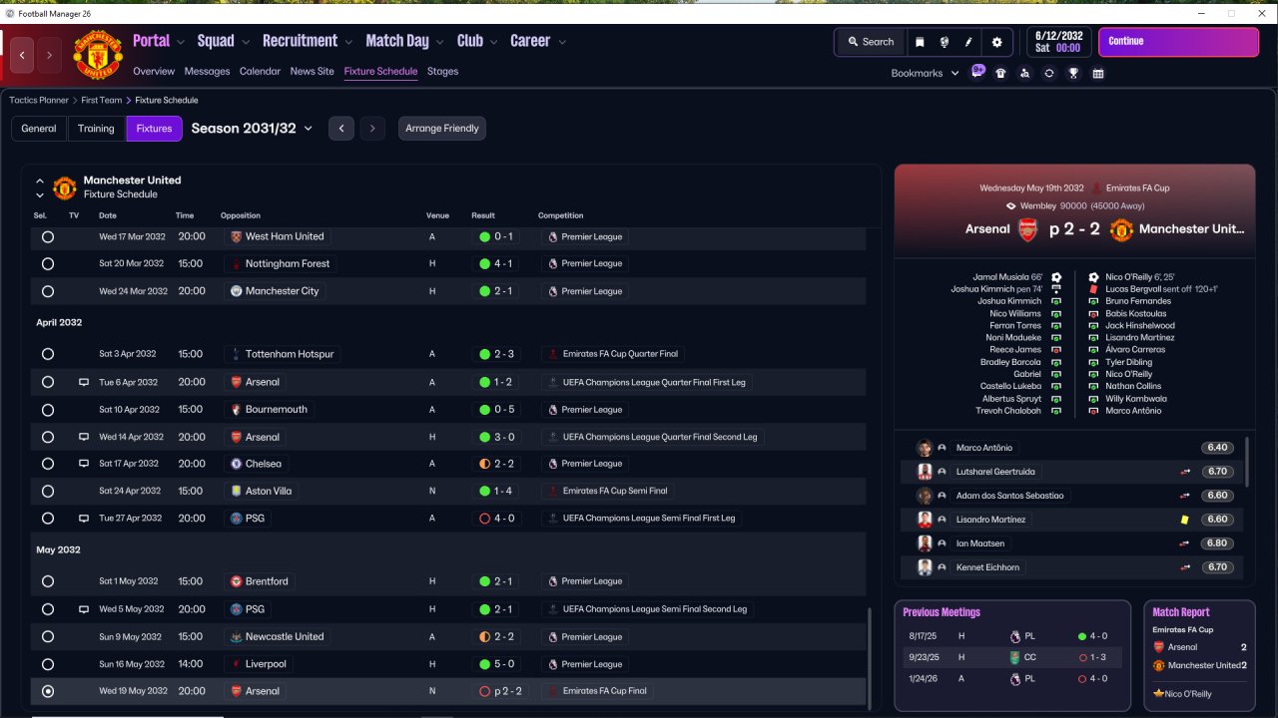The width and height of the screenshot is (1278, 718).
Task: Click the date display 6/12/2032
Action: [1058, 35]
